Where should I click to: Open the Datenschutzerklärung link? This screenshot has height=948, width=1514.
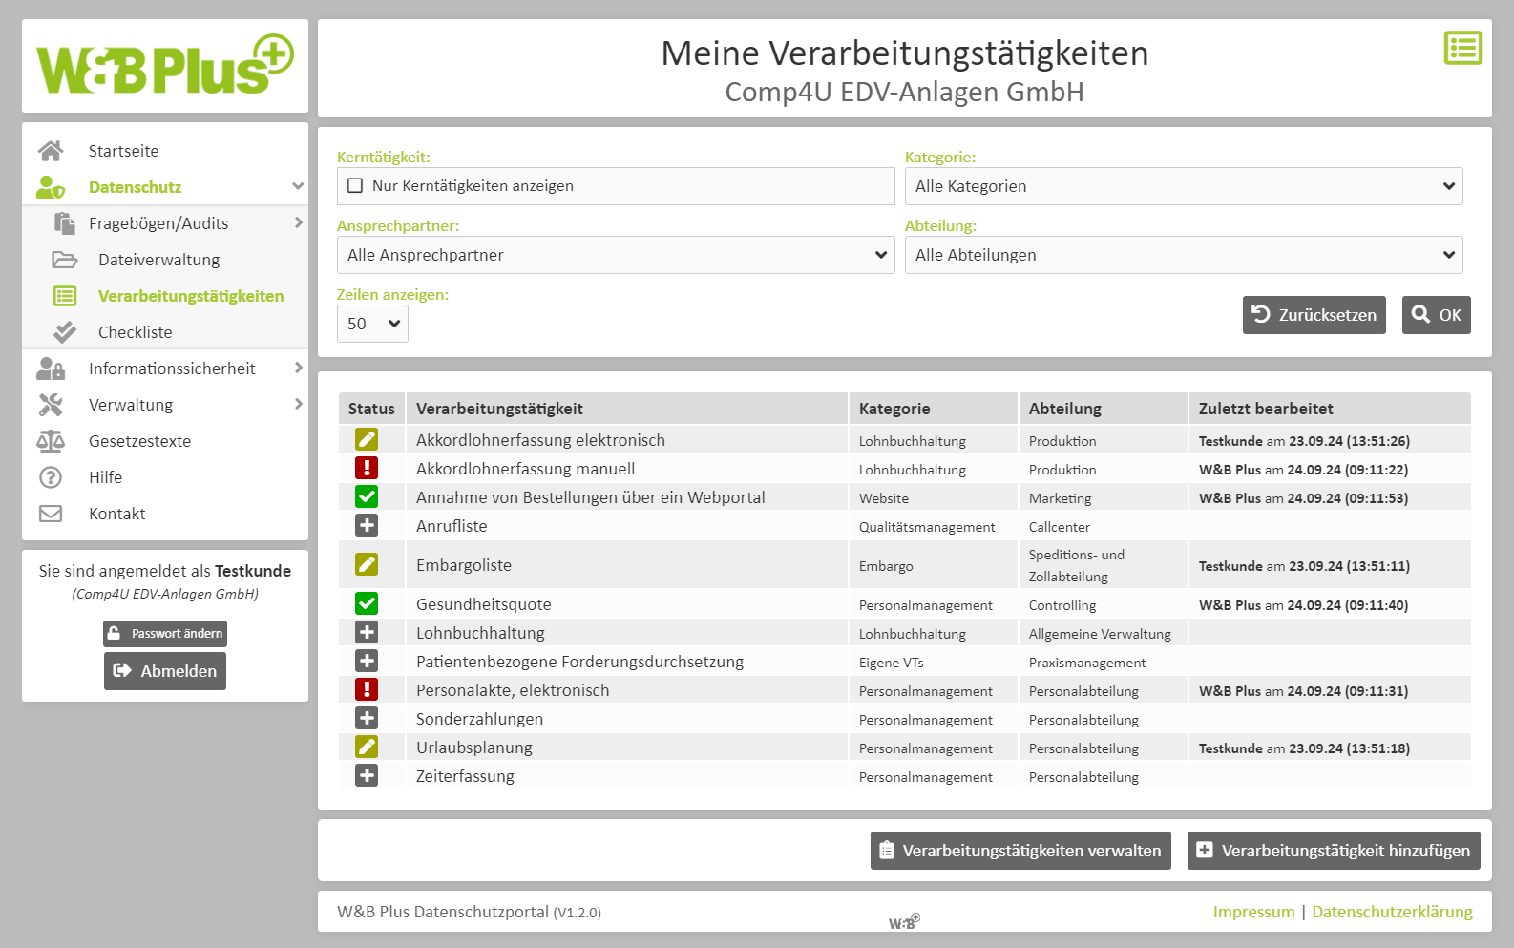[1392, 912]
